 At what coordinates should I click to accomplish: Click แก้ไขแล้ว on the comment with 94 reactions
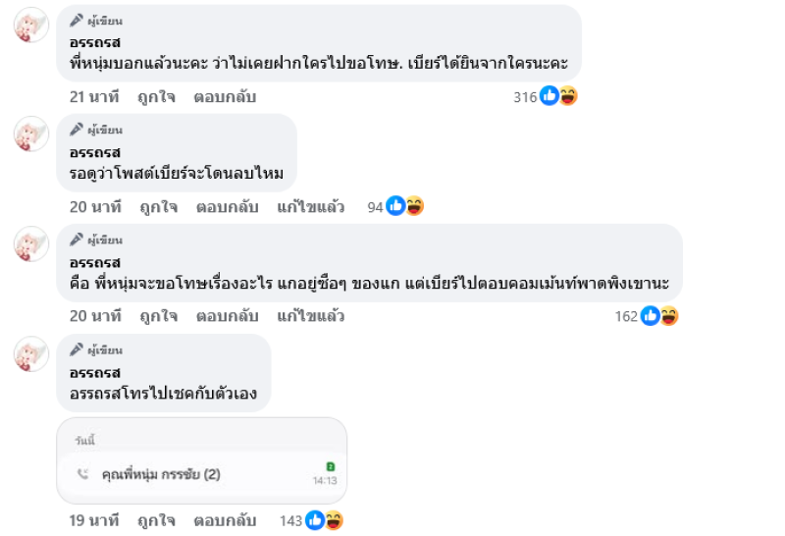point(310,206)
